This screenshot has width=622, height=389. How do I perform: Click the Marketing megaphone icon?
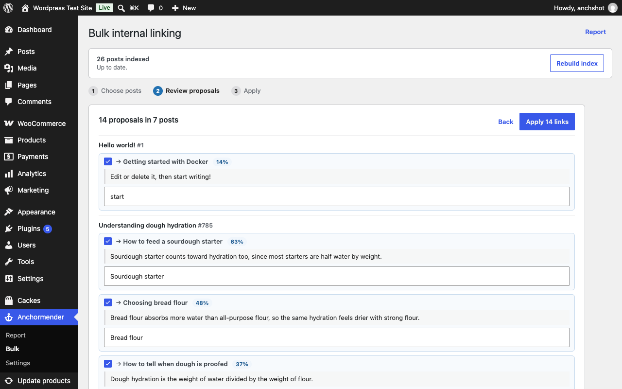[9, 190]
